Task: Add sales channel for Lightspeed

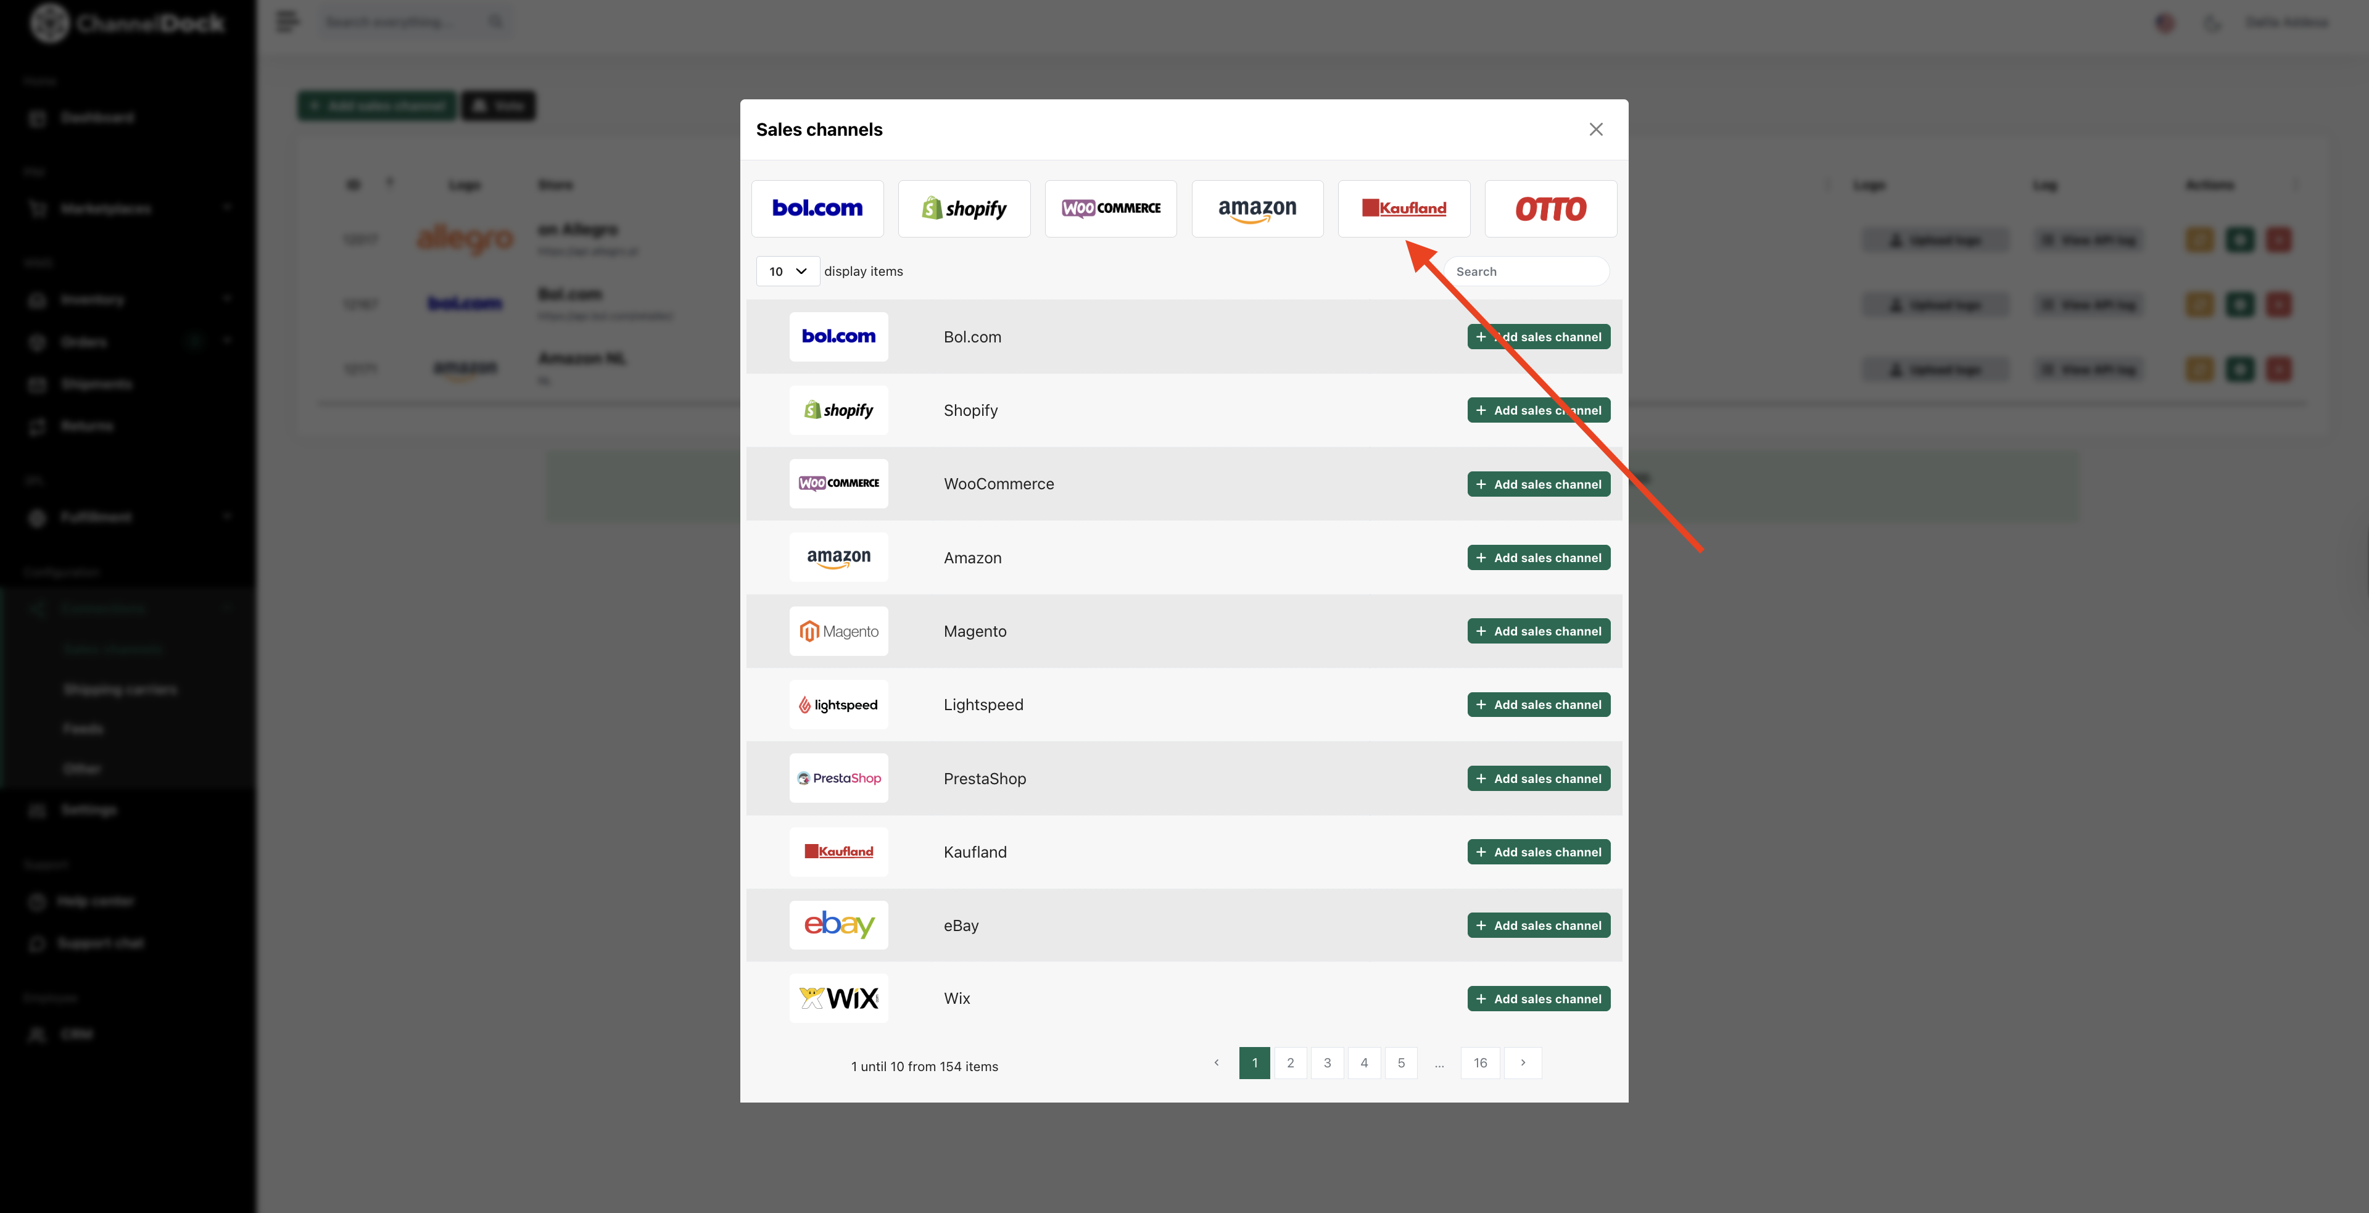Action: click(x=1539, y=705)
